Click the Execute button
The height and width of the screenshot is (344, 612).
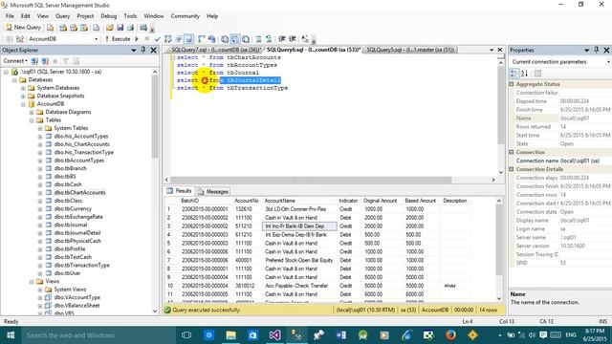(x=118, y=39)
